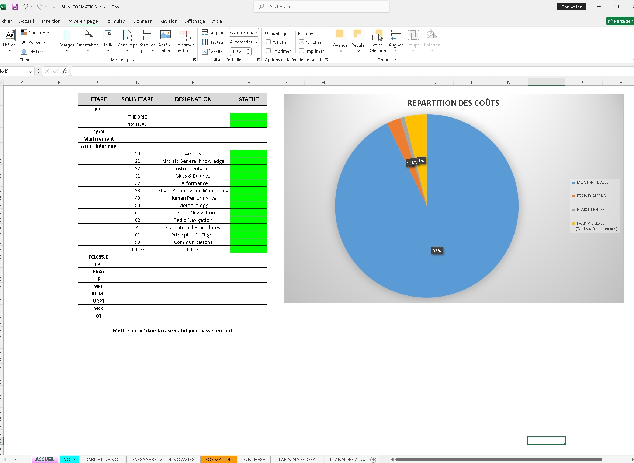Screen dimensions: 634x463
Task: Expand the Effets theme effects dropdown
Action: (32, 52)
